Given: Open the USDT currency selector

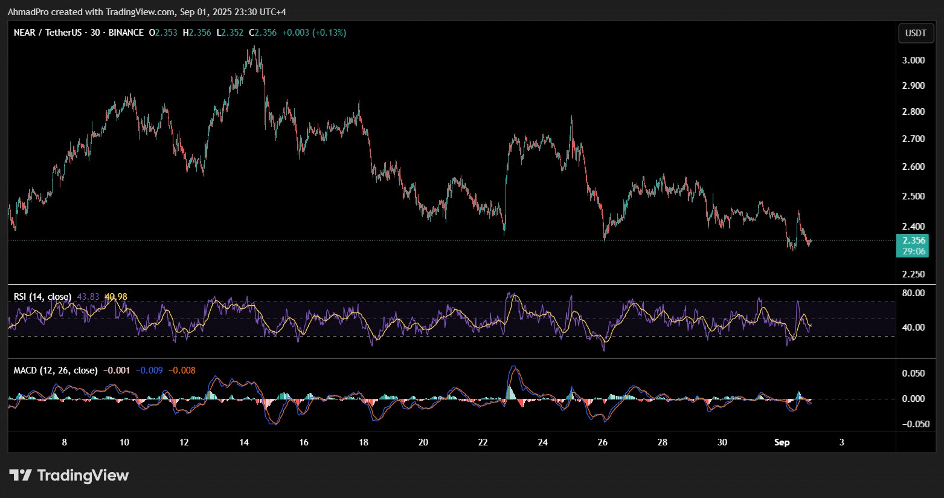Looking at the screenshot, I should coord(915,33).
